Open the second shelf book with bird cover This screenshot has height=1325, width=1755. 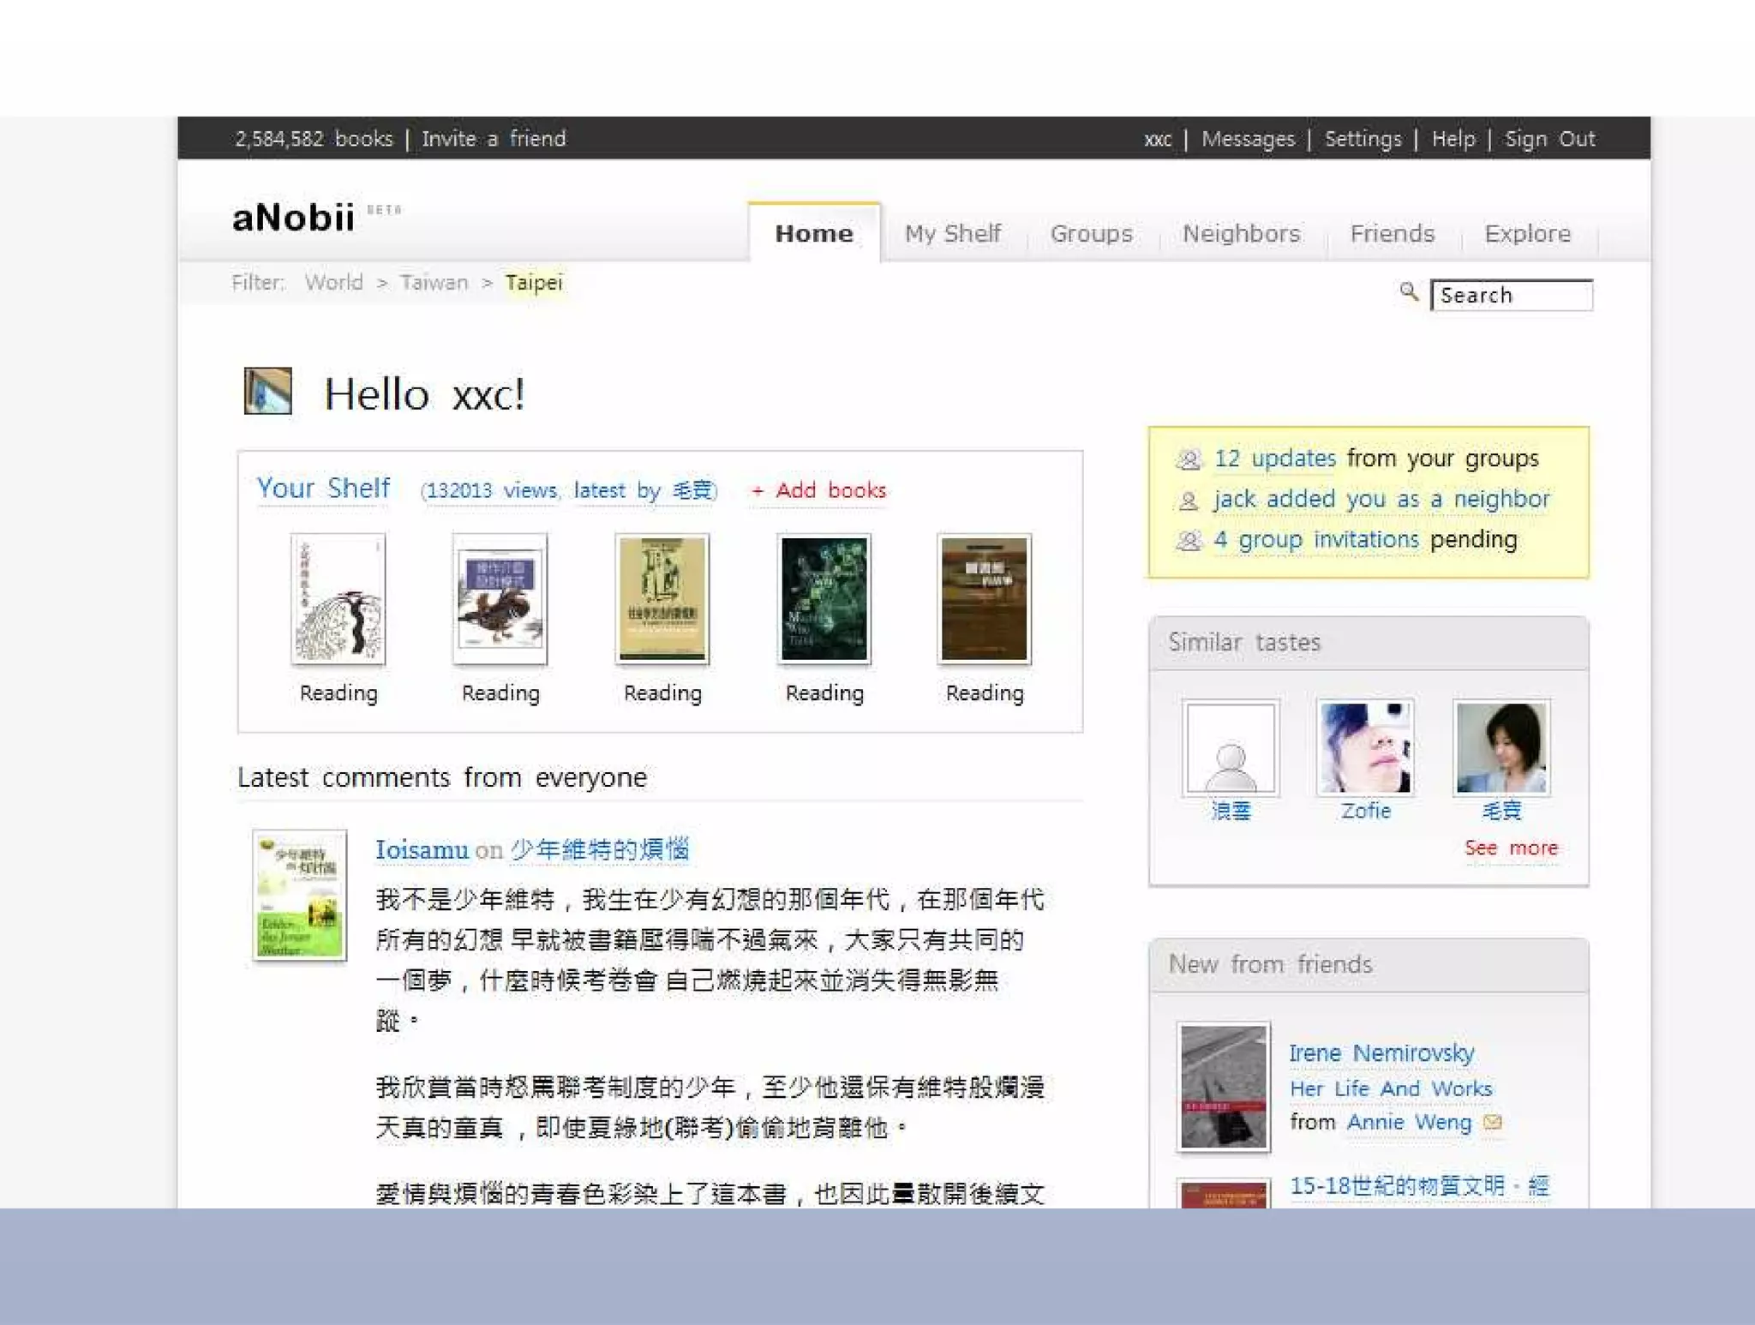click(x=500, y=599)
